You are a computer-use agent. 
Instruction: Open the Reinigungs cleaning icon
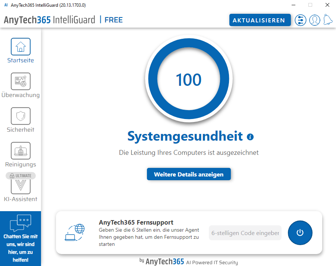pos(21,151)
